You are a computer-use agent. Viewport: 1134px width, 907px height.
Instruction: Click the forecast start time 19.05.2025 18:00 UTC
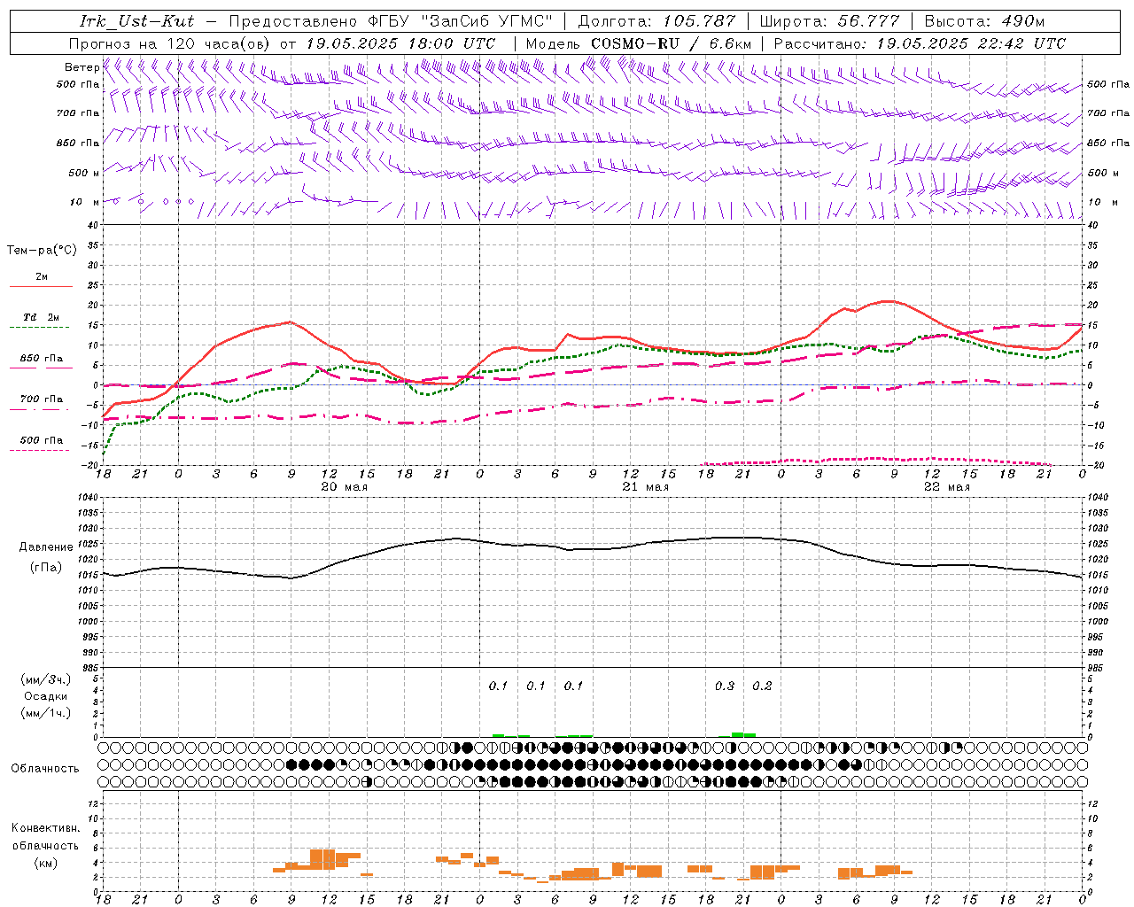point(400,43)
